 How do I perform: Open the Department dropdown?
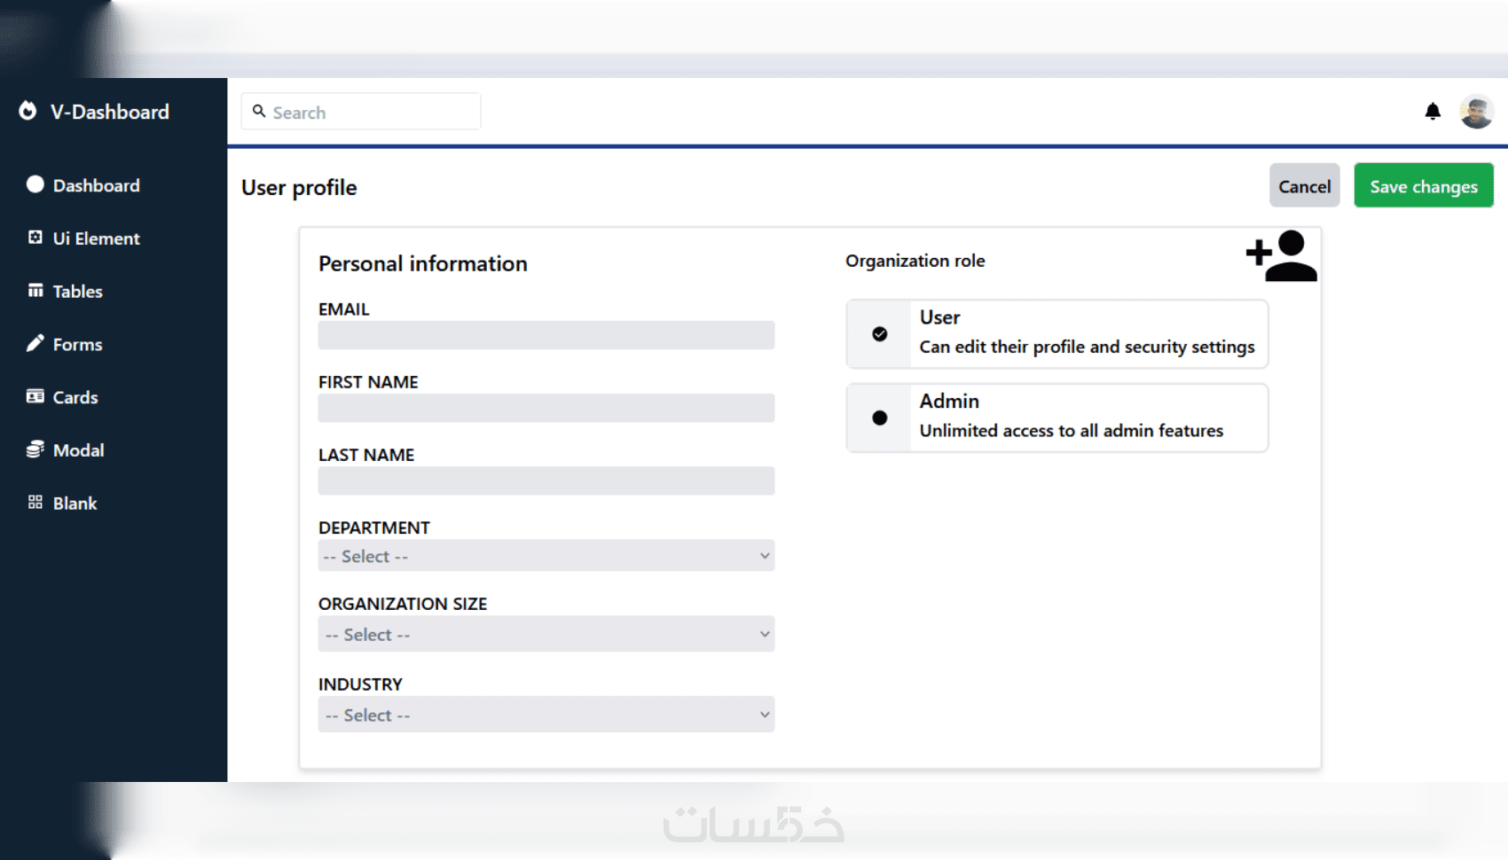coord(546,556)
